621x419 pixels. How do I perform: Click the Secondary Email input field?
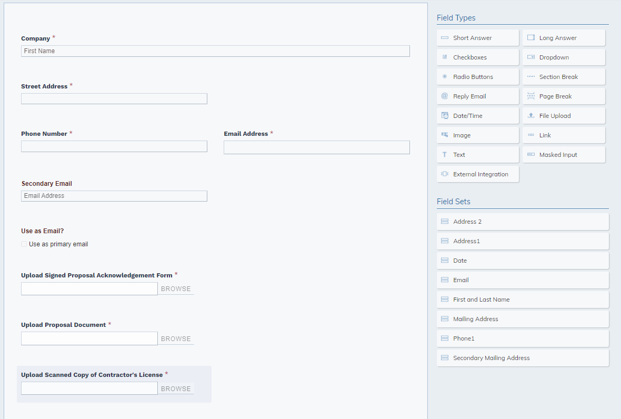pos(114,196)
